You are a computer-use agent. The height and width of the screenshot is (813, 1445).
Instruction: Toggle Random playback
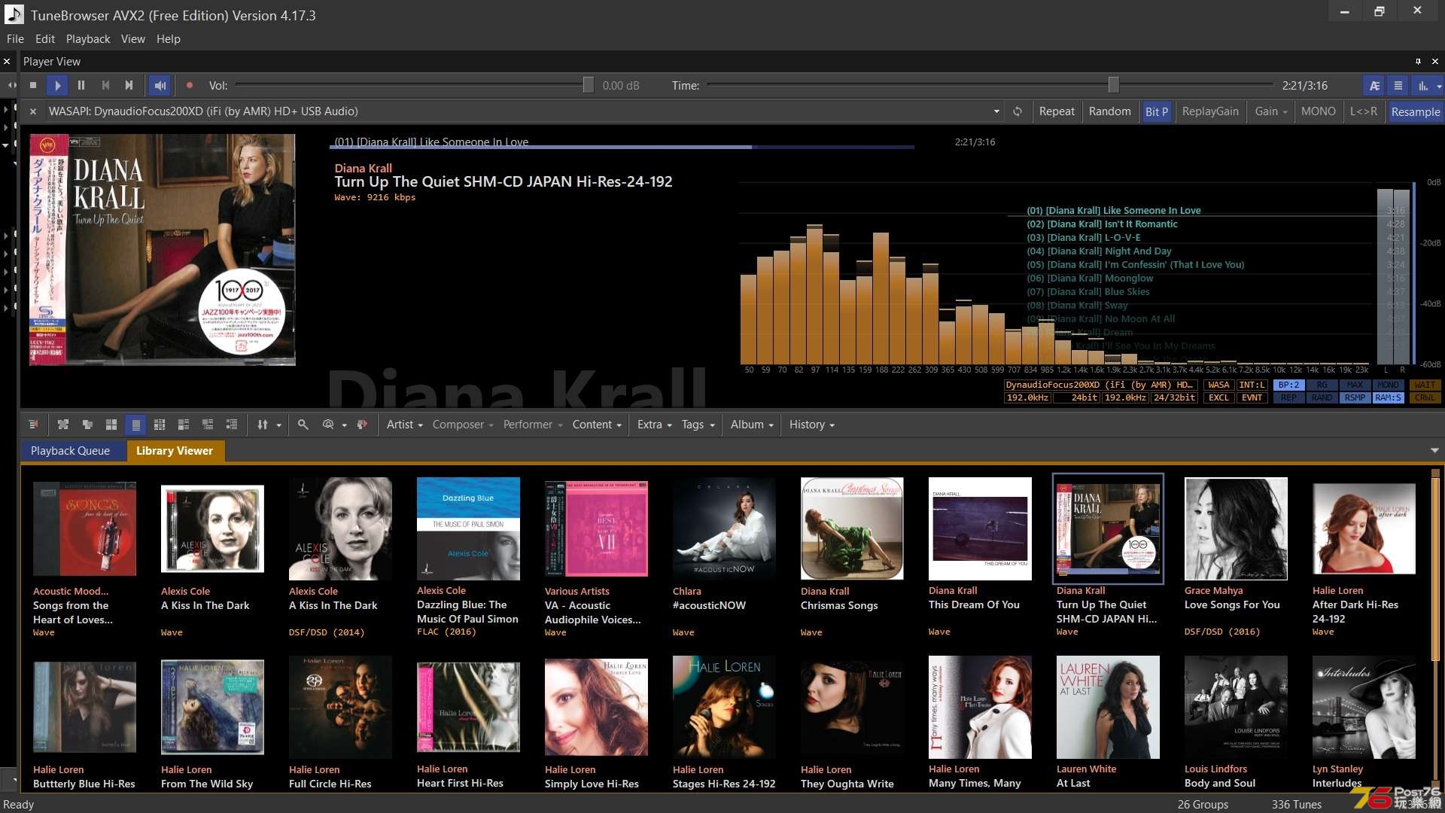point(1109,111)
